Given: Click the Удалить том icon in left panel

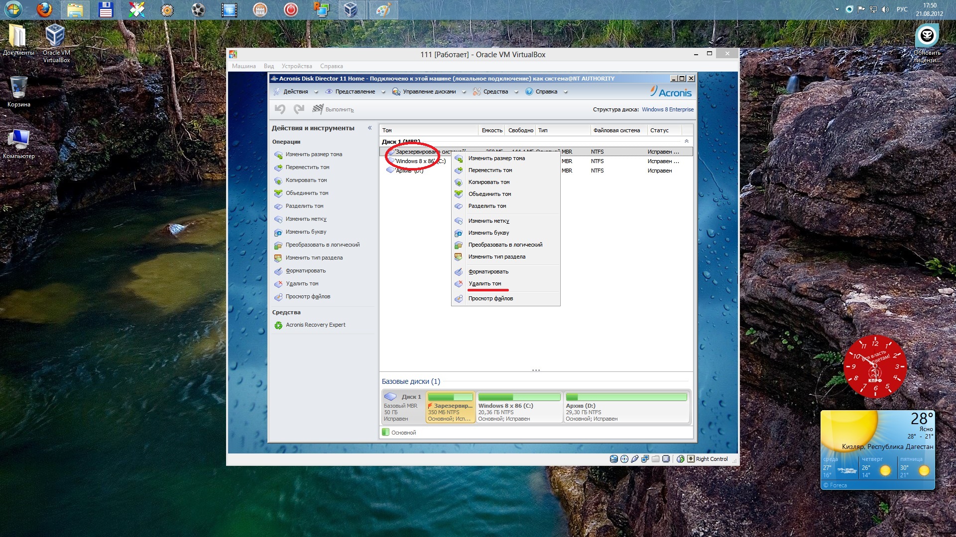Looking at the screenshot, I should click(x=278, y=284).
